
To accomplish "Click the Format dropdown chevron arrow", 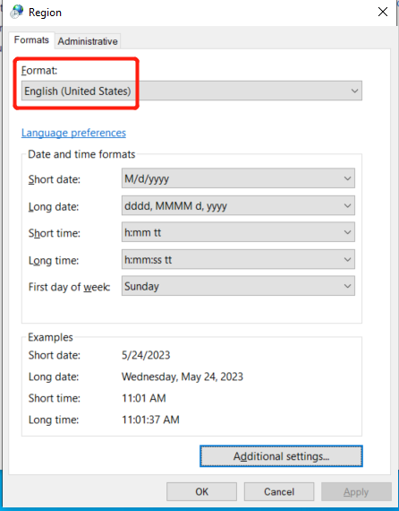I will point(354,91).
